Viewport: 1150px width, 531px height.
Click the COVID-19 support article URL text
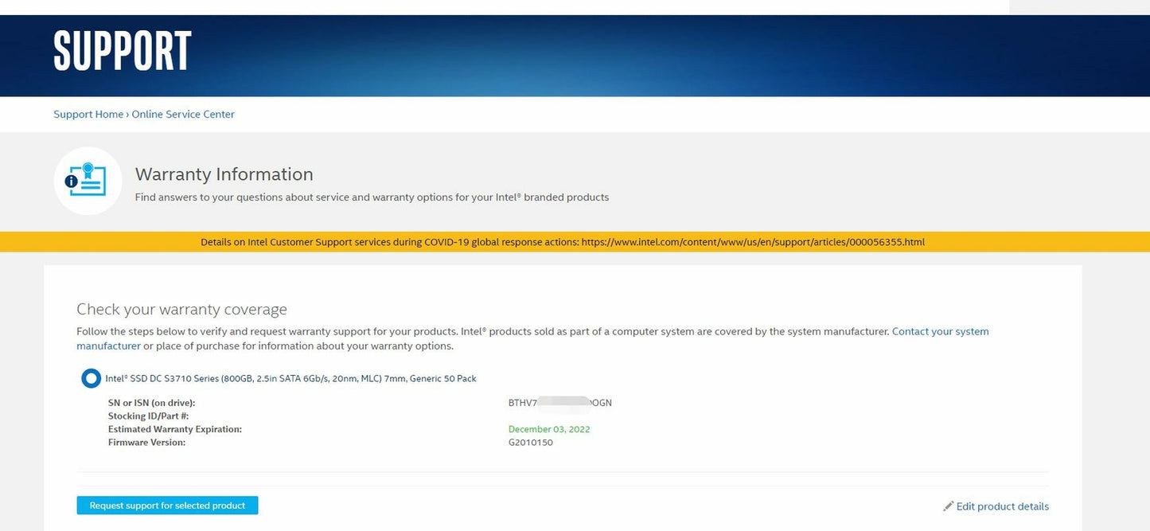coord(753,242)
